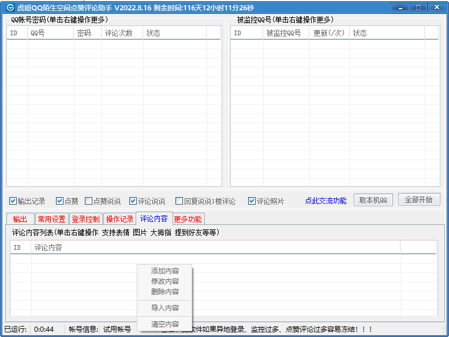Close the application window
449x337 pixels.
[x=437, y=8]
